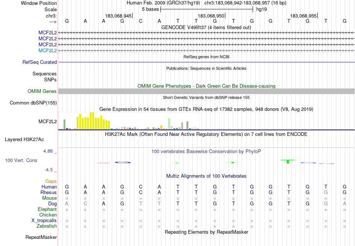Image resolution: width=355 pixels, height=246 pixels.
Task: Click the tall green PhyloP conservation bar
Action: pyautogui.click(x=288, y=161)
